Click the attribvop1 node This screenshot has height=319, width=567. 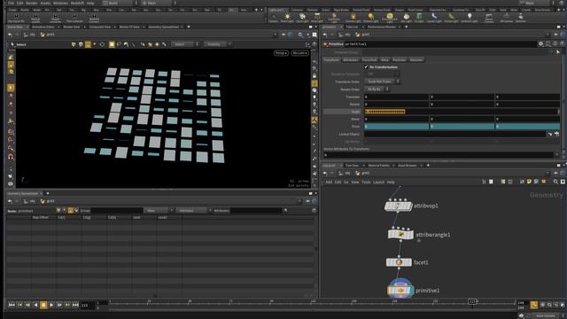(398, 206)
